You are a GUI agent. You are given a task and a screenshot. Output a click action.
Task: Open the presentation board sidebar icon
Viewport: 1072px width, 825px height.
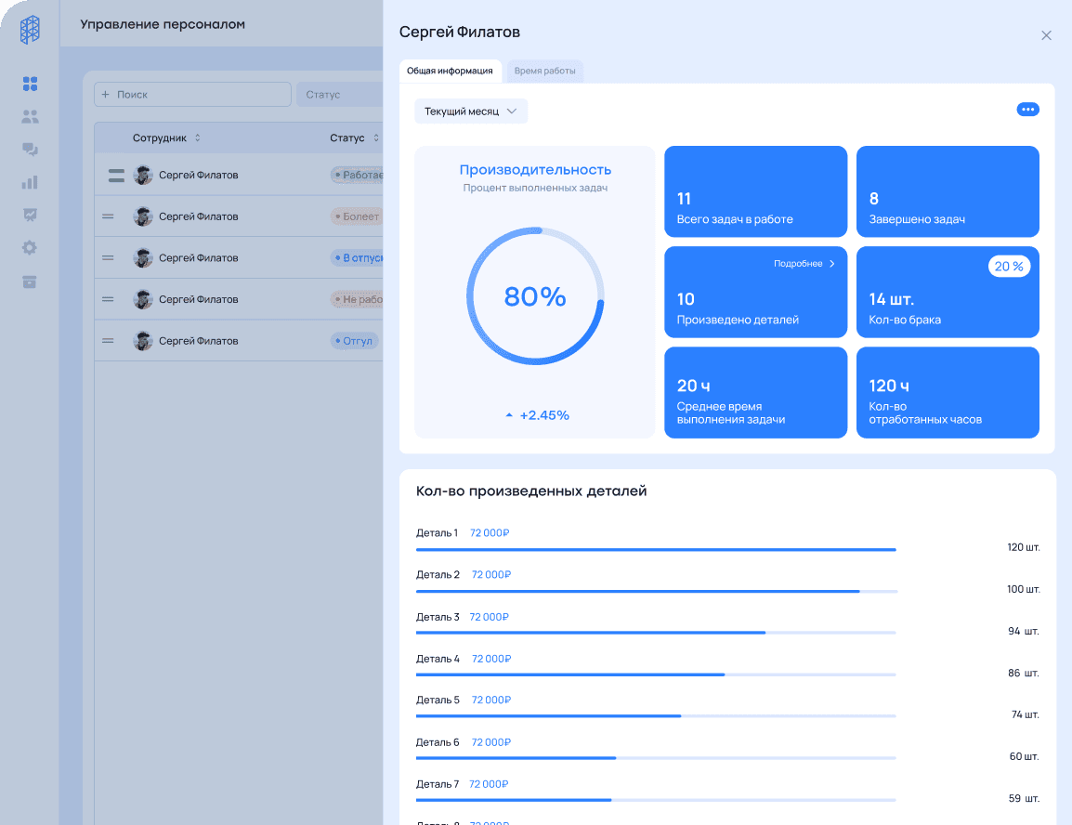[30, 215]
